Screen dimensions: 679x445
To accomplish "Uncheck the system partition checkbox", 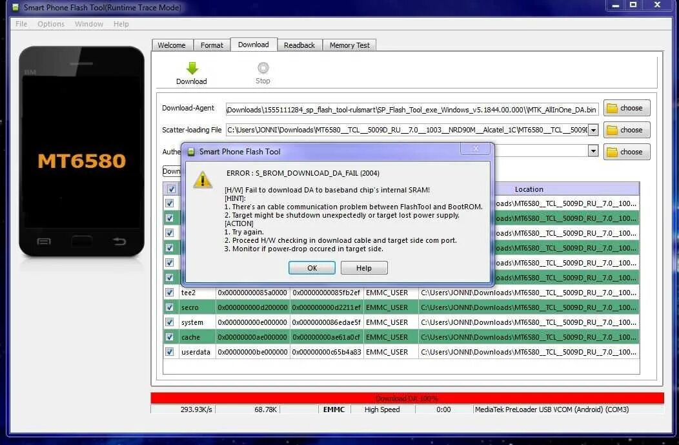I will tap(170, 322).
